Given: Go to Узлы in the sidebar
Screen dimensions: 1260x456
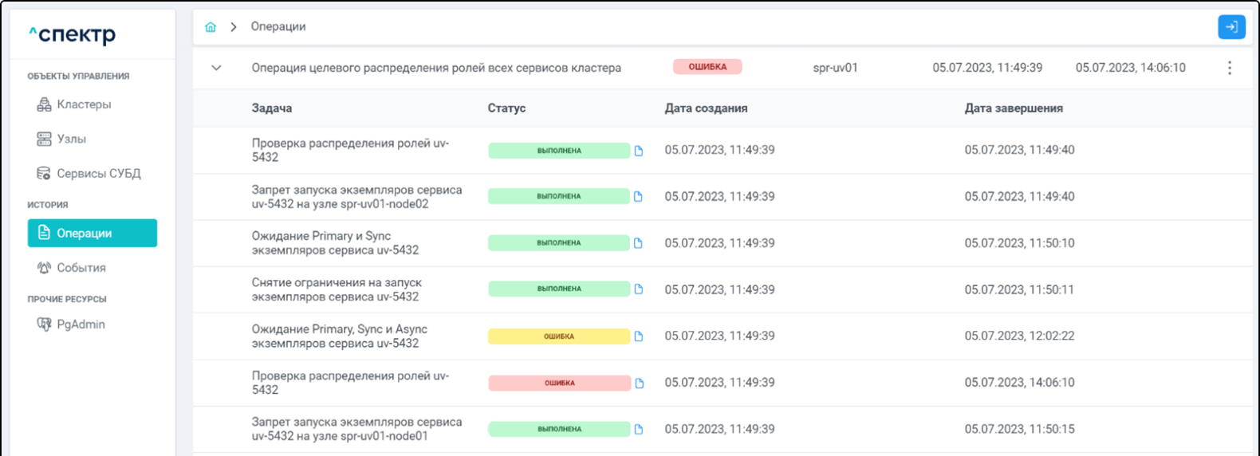Looking at the screenshot, I should click(x=71, y=139).
